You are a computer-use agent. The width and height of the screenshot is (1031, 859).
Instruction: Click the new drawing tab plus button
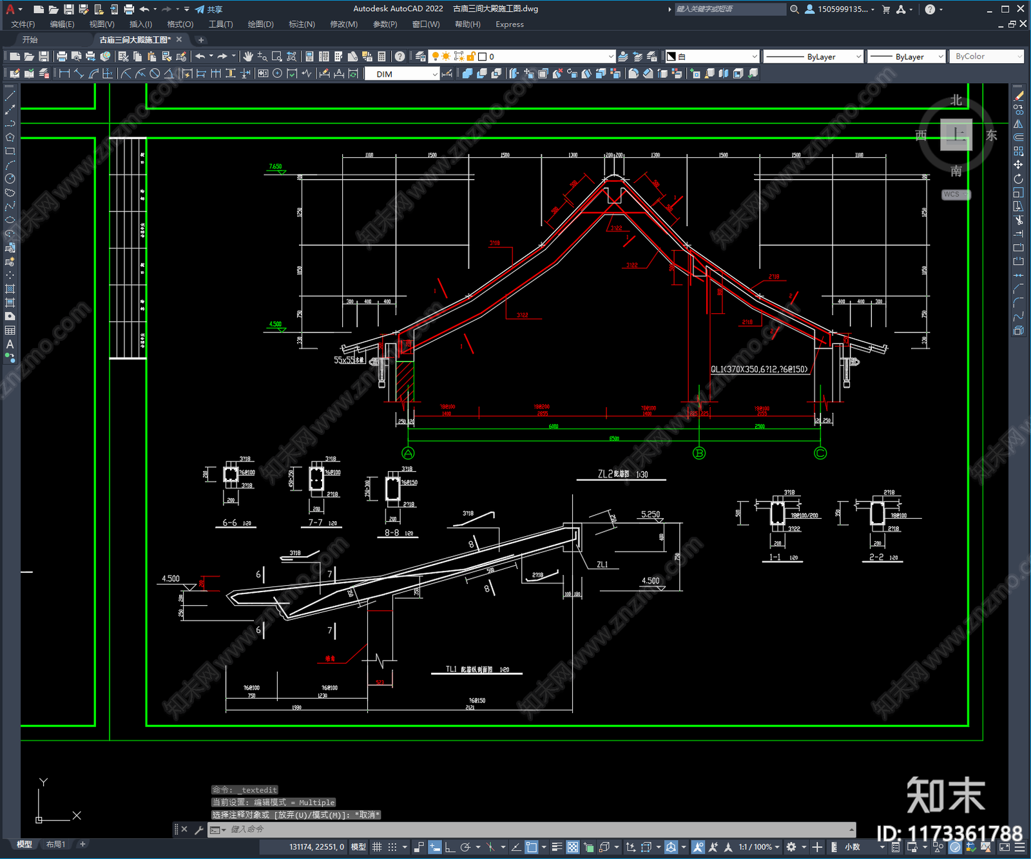200,40
